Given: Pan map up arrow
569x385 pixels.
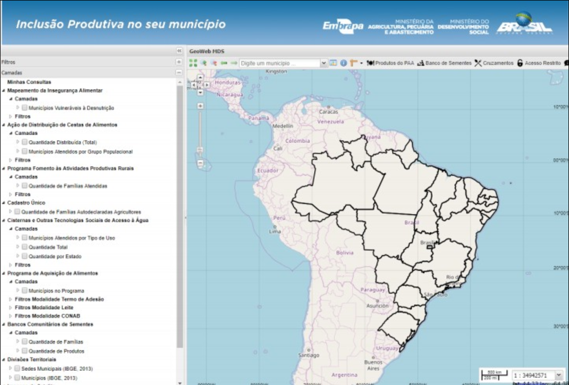Looking at the screenshot, I should coord(200,77).
